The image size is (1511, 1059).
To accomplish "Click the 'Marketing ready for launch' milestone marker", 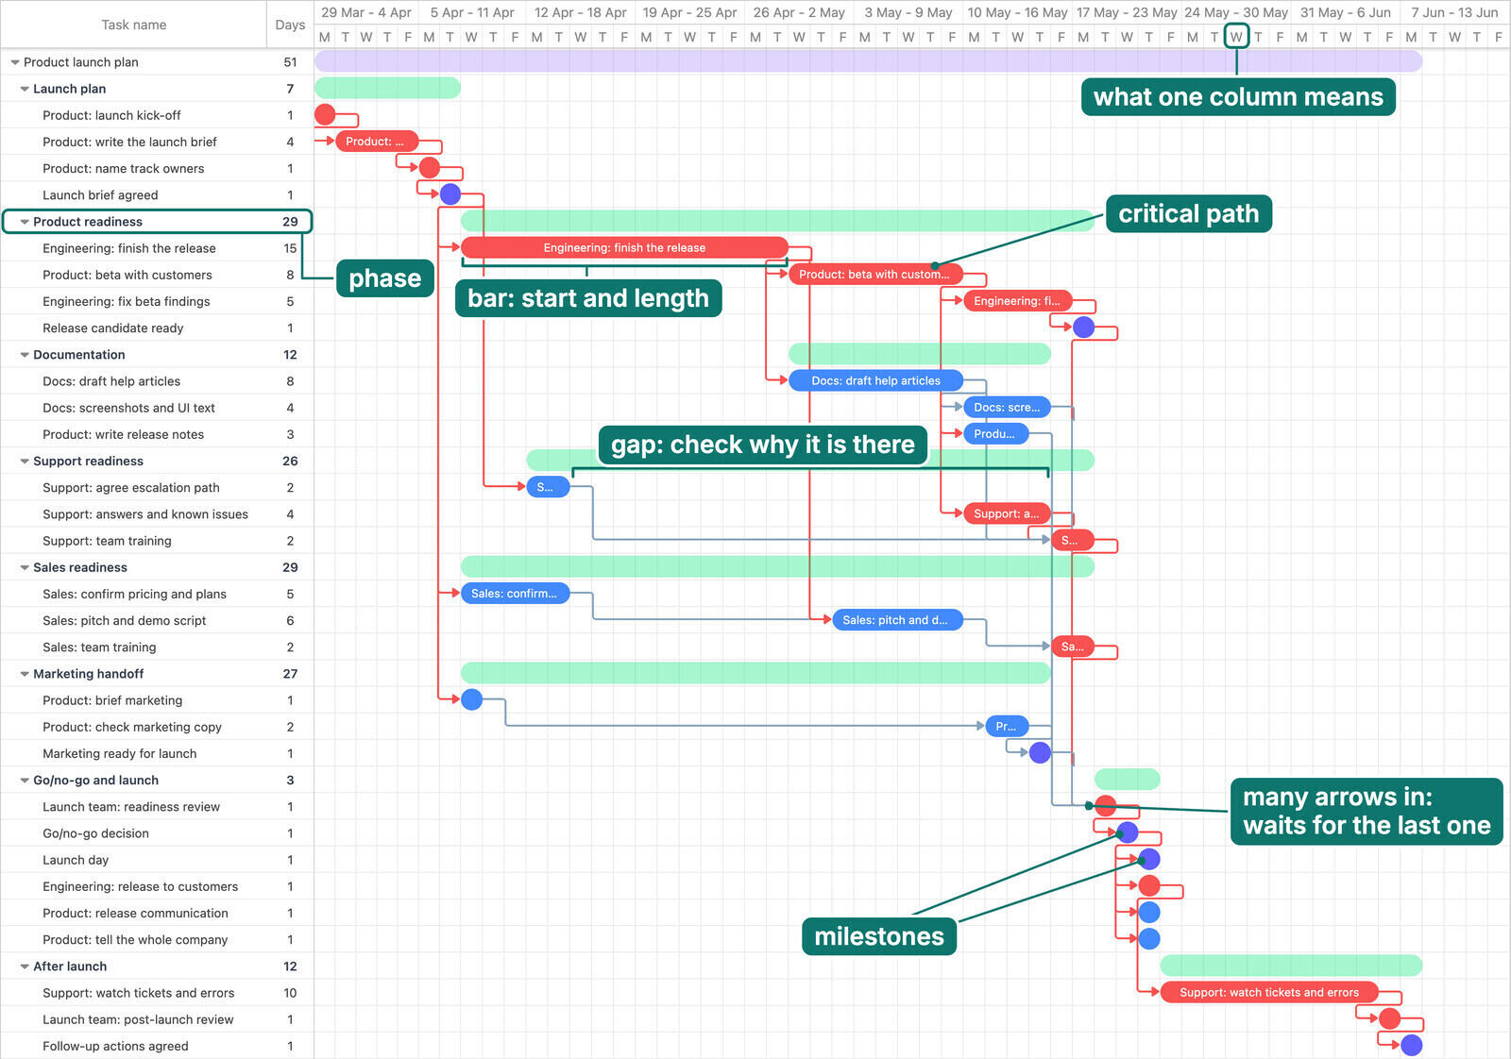I will (1040, 753).
